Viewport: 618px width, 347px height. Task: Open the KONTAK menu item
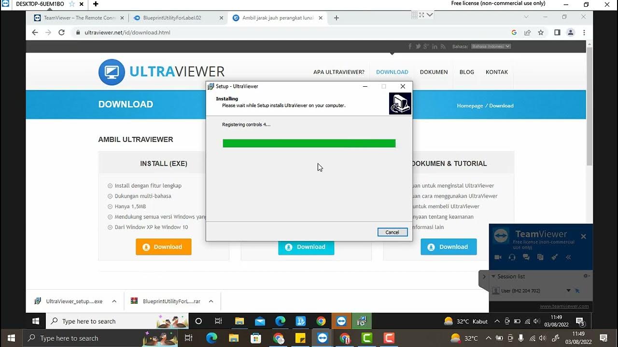[x=497, y=72]
